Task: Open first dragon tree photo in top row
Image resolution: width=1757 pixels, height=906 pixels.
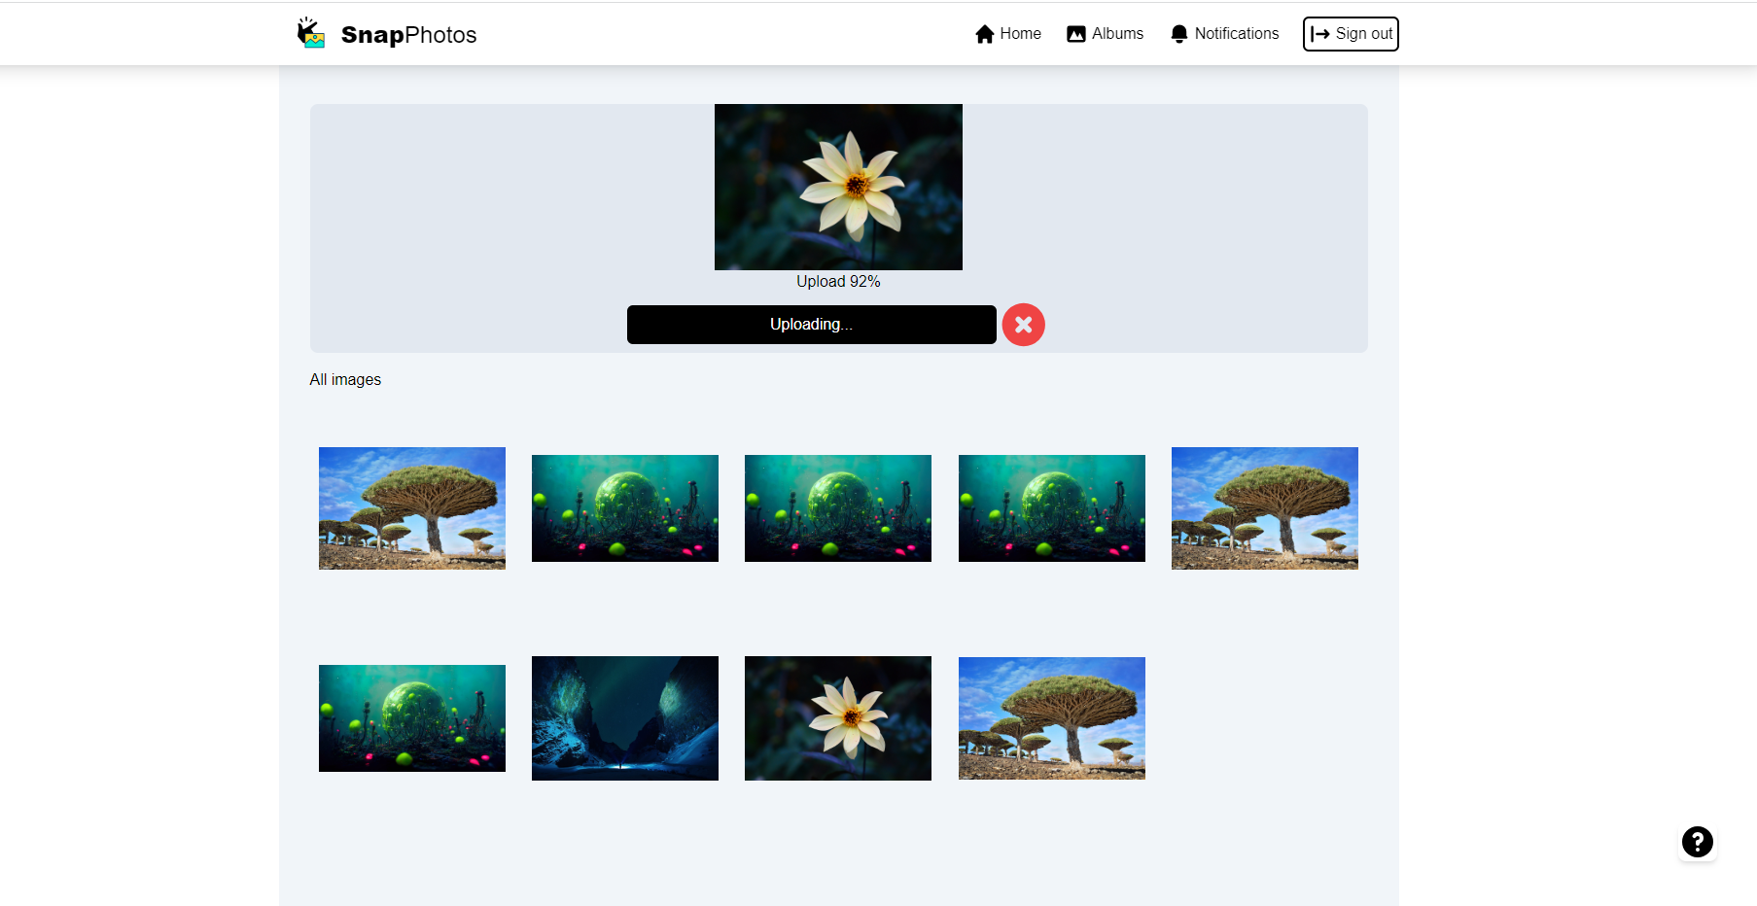Action: [x=412, y=508]
